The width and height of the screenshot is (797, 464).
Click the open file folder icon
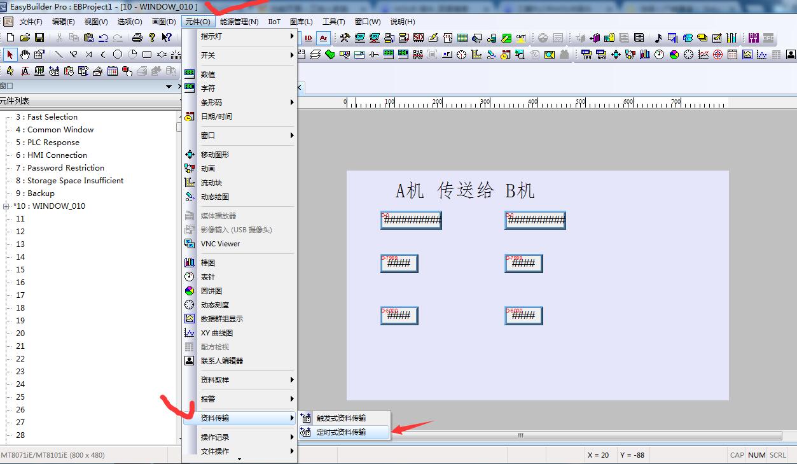[x=25, y=38]
